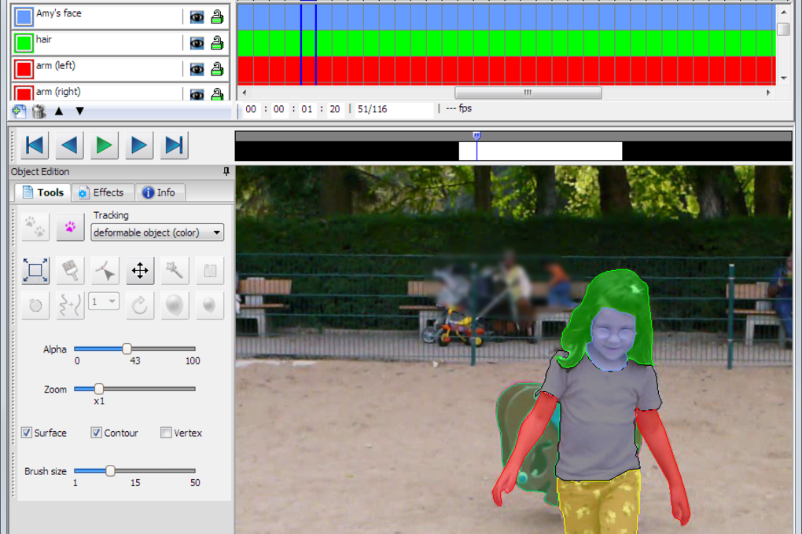Viewport: 802px width, 534px height.
Task: Step forward one frame
Action: (x=138, y=145)
